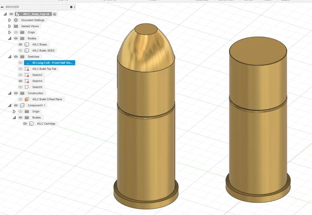
Task: Click the Component1:1 component icon
Action: pyautogui.click(x=22, y=105)
